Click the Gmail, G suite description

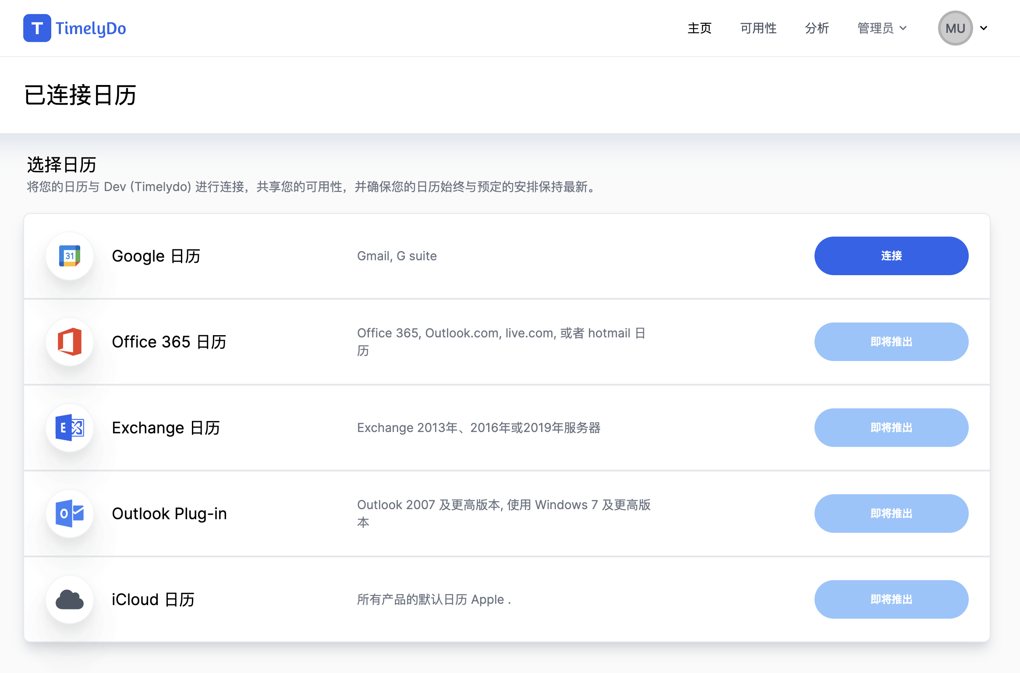[x=397, y=256]
